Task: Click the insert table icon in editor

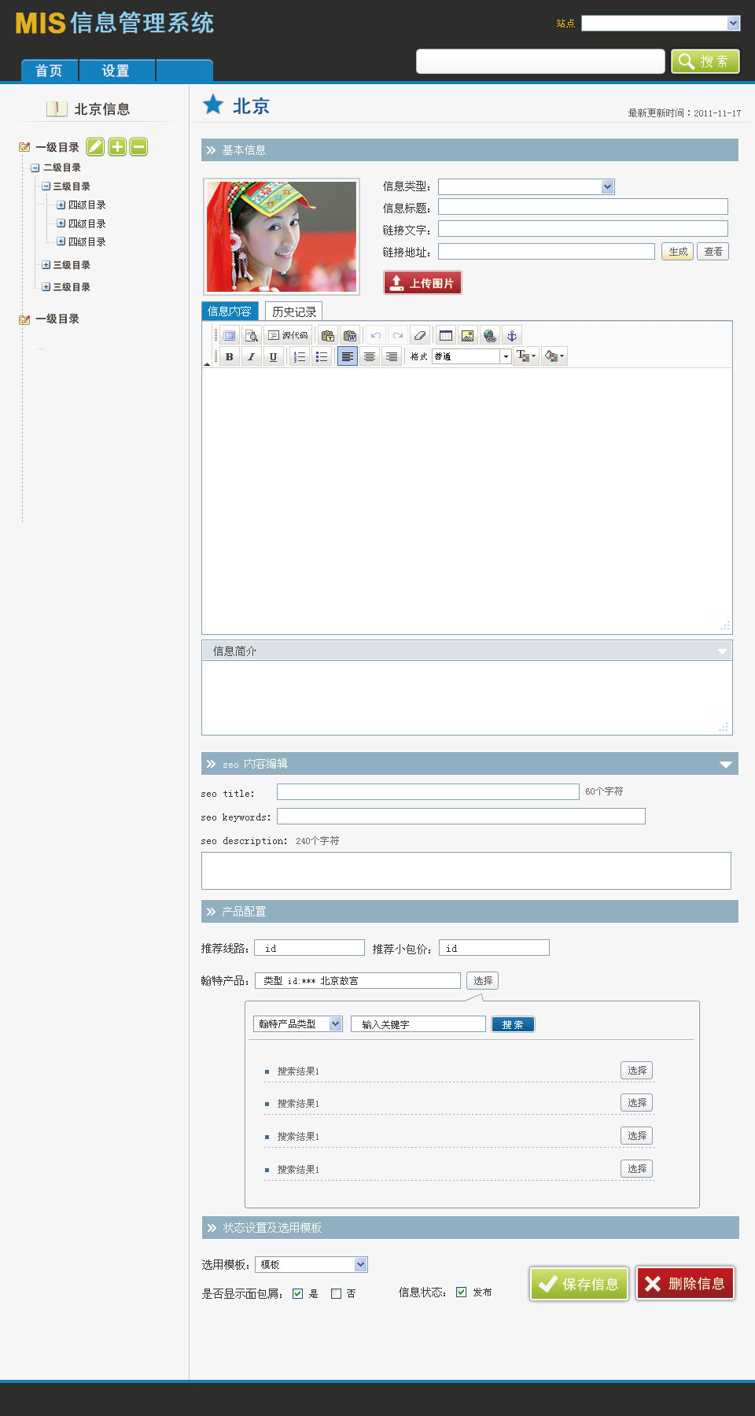Action: [446, 336]
